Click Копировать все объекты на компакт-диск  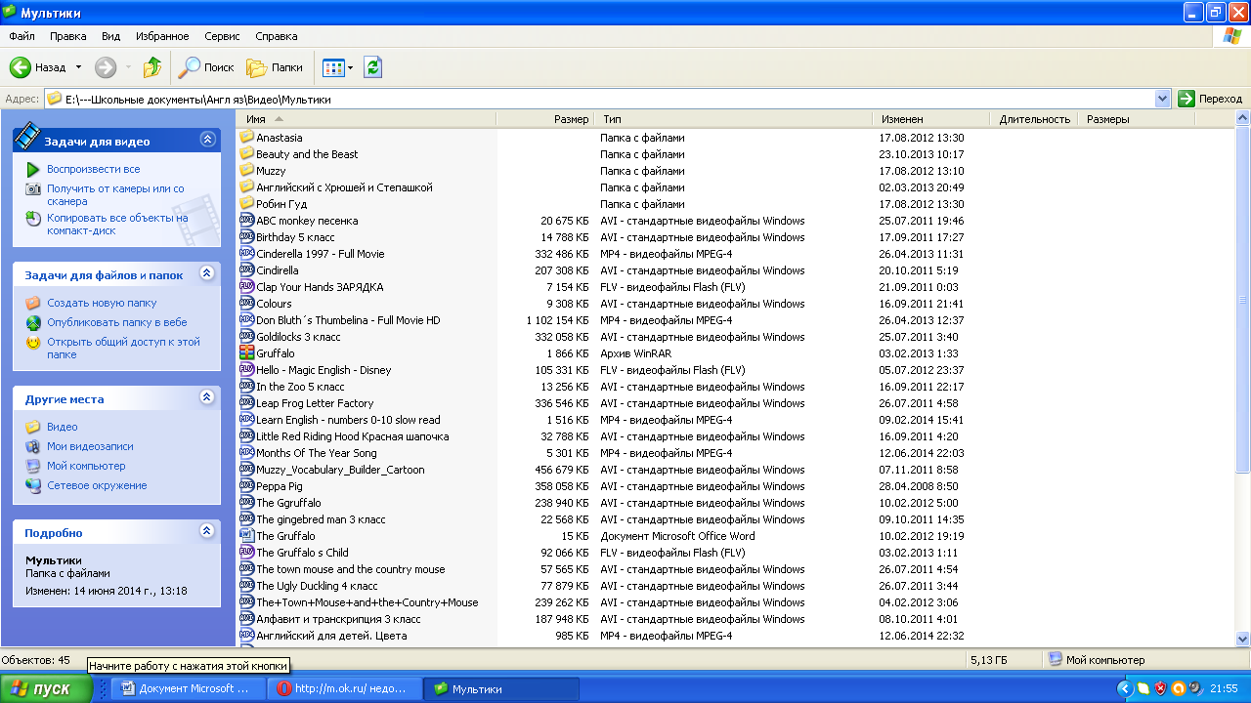click(x=117, y=225)
